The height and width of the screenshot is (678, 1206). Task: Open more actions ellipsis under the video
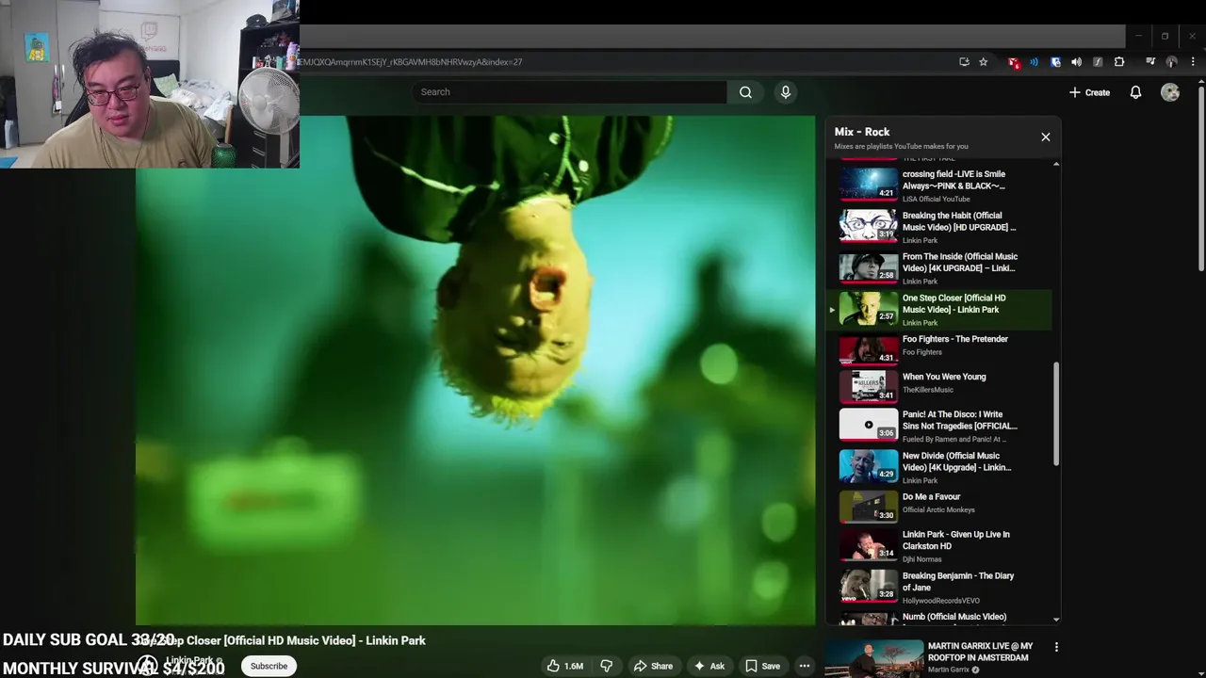[805, 666]
